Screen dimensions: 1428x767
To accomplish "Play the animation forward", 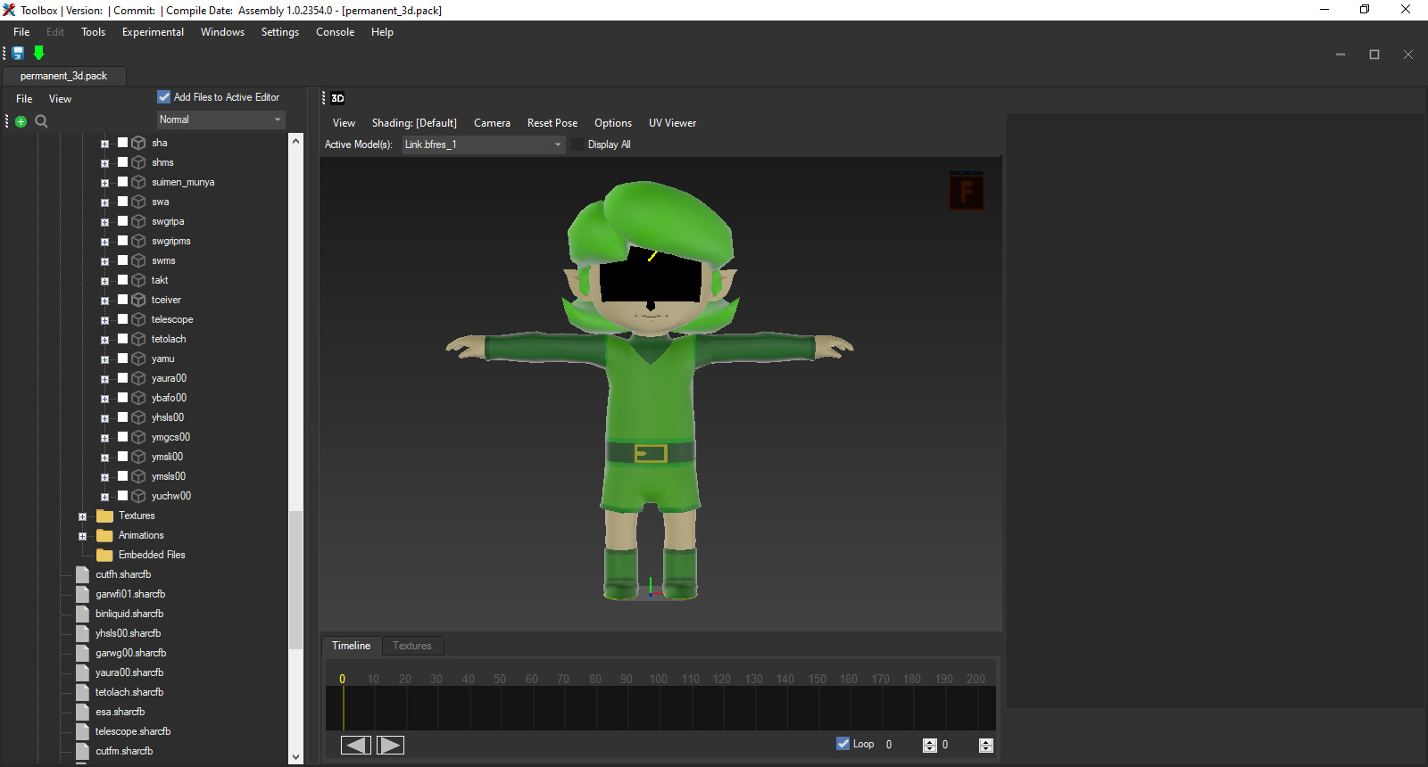I will click(x=390, y=745).
